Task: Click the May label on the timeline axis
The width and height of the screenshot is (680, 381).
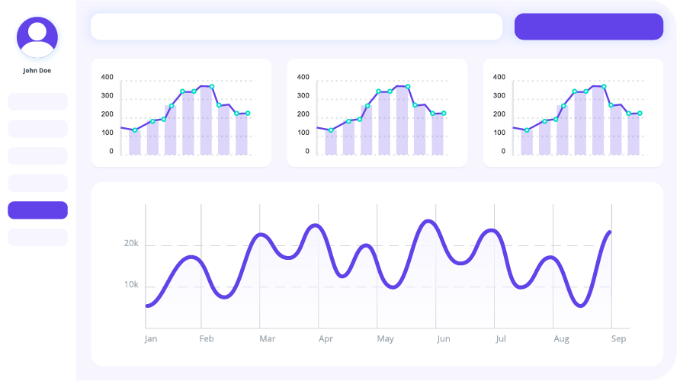Action: [x=385, y=339]
